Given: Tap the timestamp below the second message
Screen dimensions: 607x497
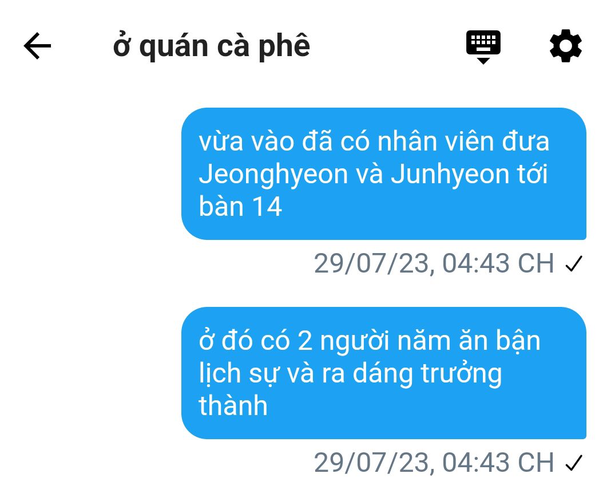Looking at the screenshot, I should pos(434,463).
